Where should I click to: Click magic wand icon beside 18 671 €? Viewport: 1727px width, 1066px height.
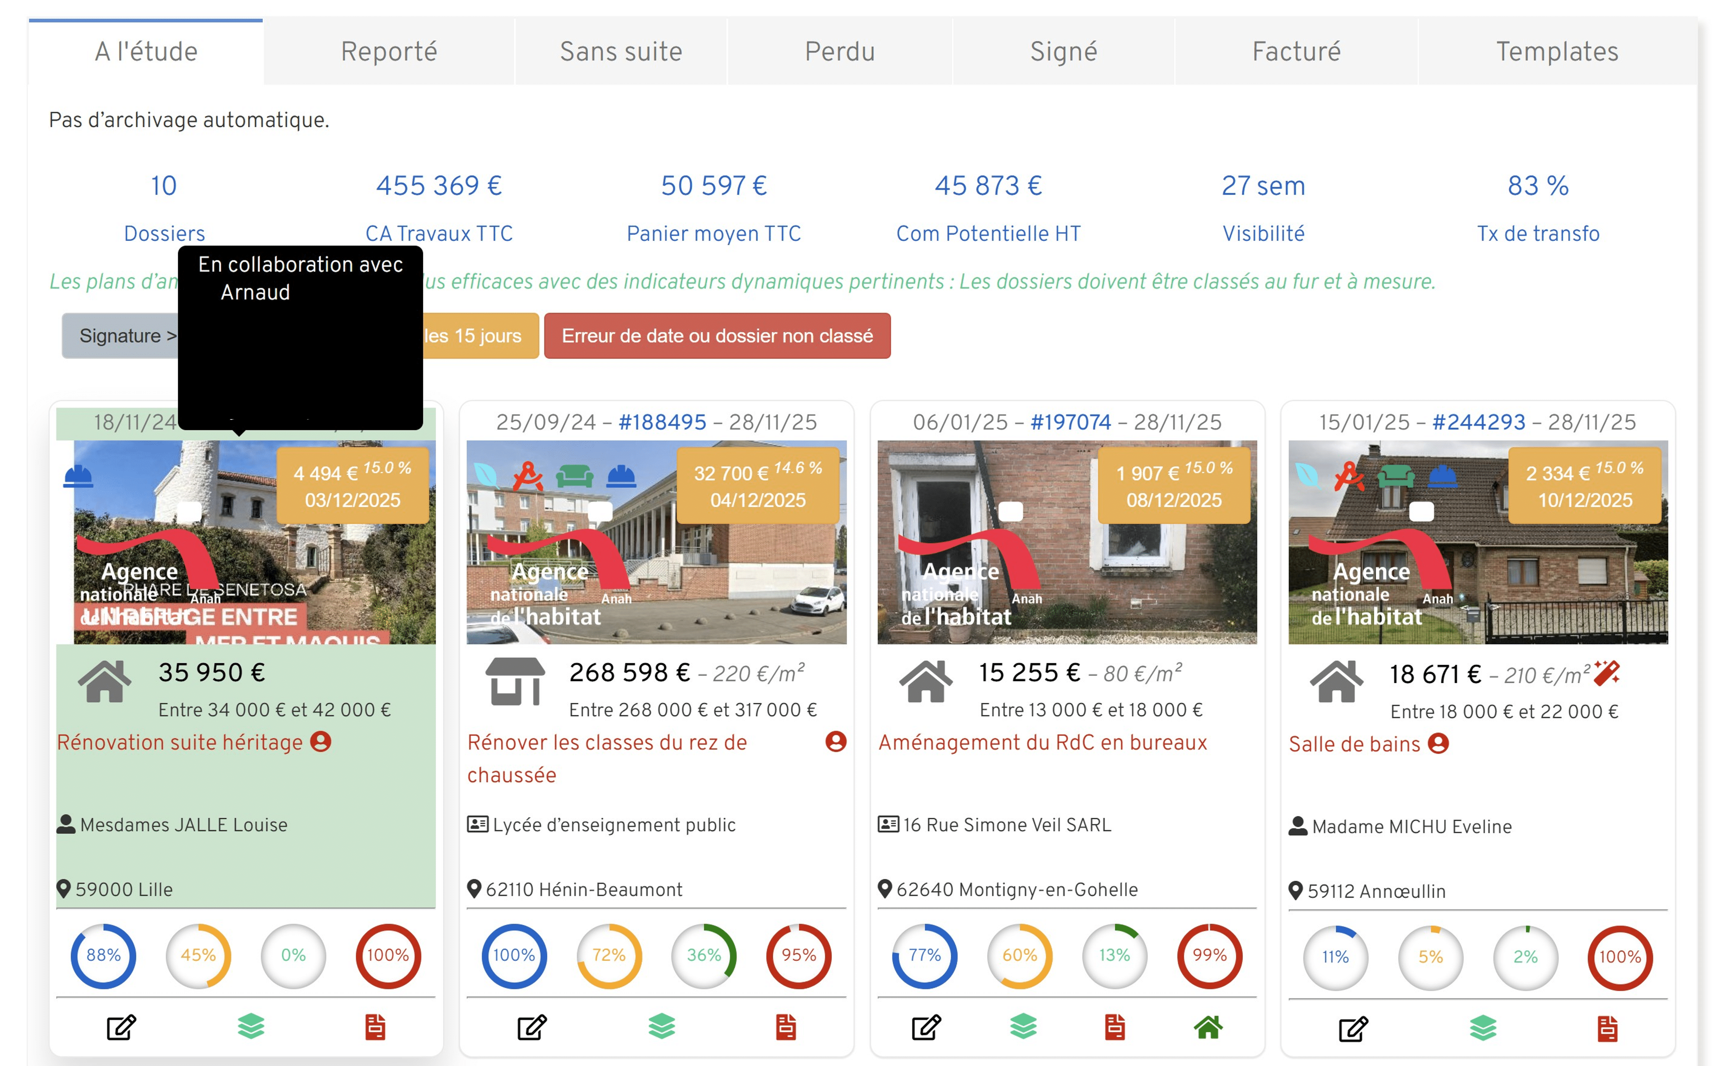[1606, 673]
